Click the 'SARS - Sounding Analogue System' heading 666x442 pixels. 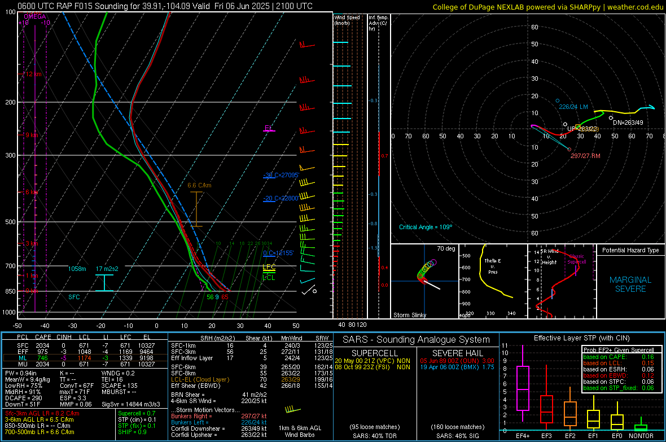click(416, 340)
